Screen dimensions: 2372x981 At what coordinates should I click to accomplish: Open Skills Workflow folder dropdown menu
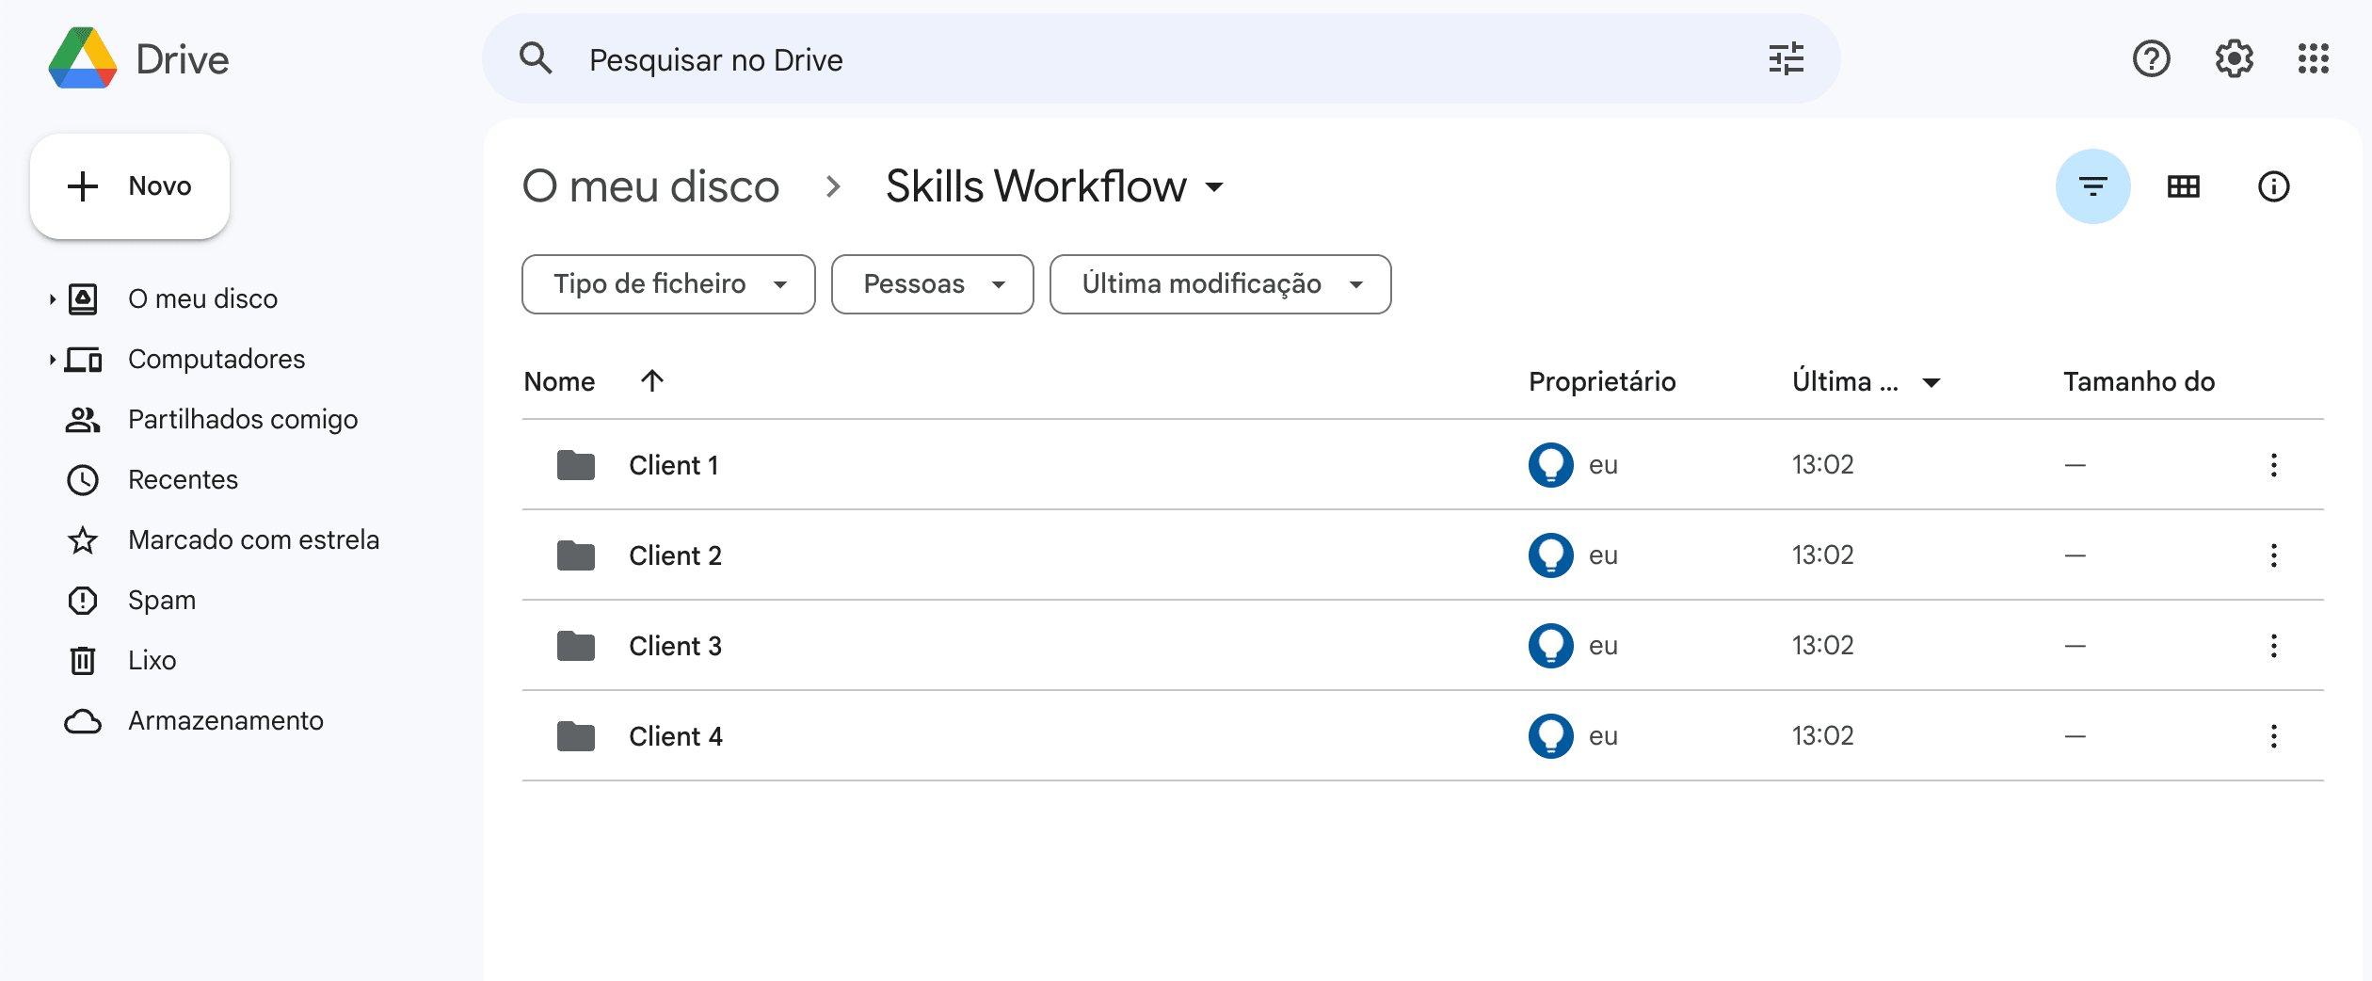1215,187
